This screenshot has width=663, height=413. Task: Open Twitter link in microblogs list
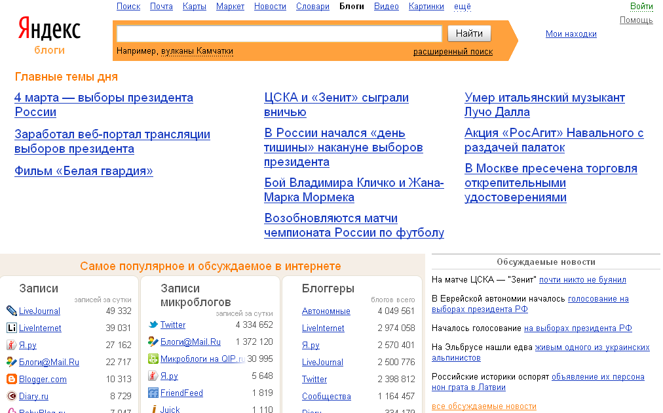[173, 324]
